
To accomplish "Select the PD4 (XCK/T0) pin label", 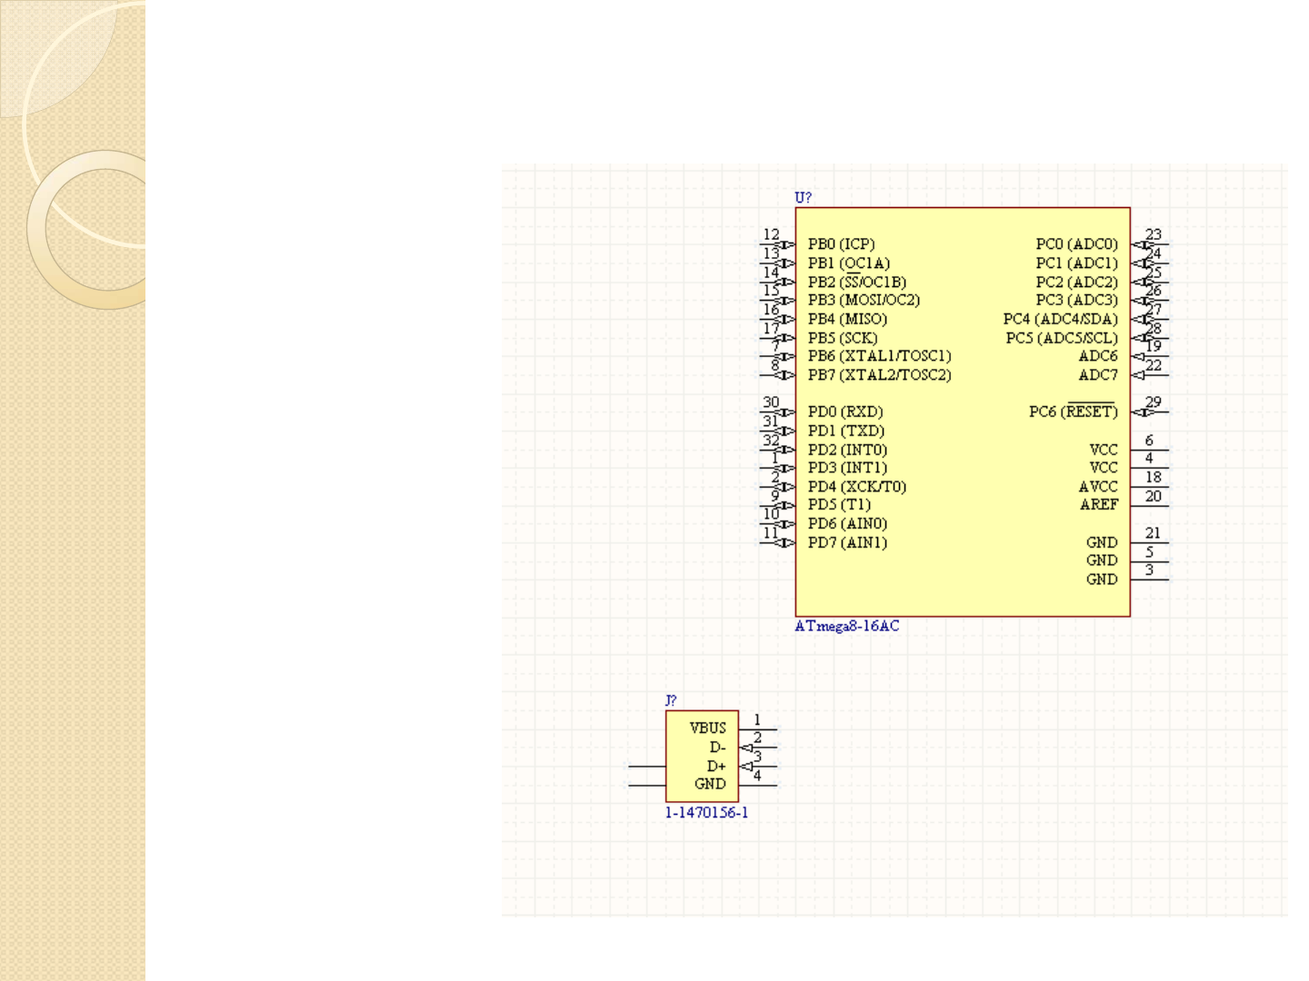I will click(857, 487).
